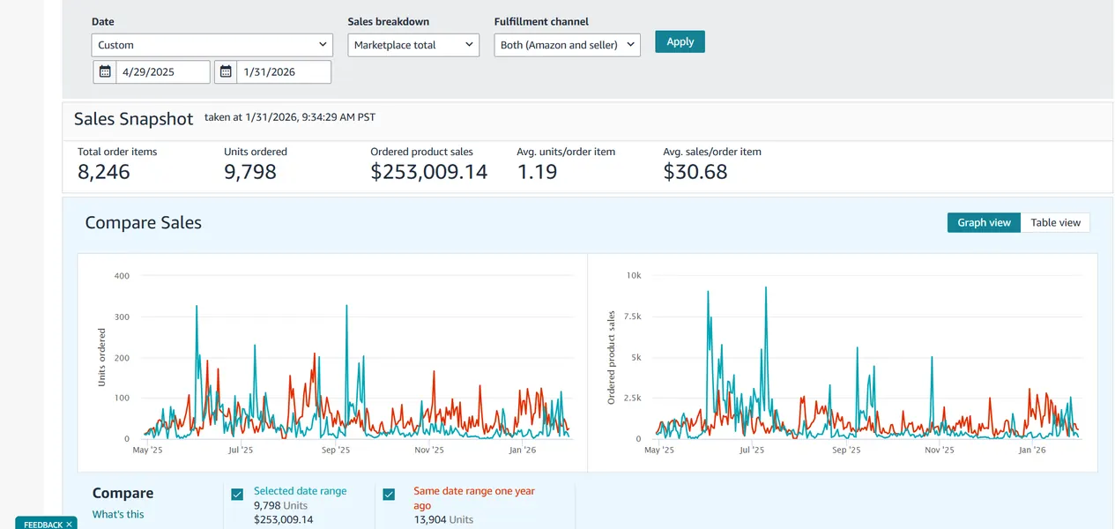Select the Units ordered value 9,798 in Sales Snapshot

tap(250, 172)
